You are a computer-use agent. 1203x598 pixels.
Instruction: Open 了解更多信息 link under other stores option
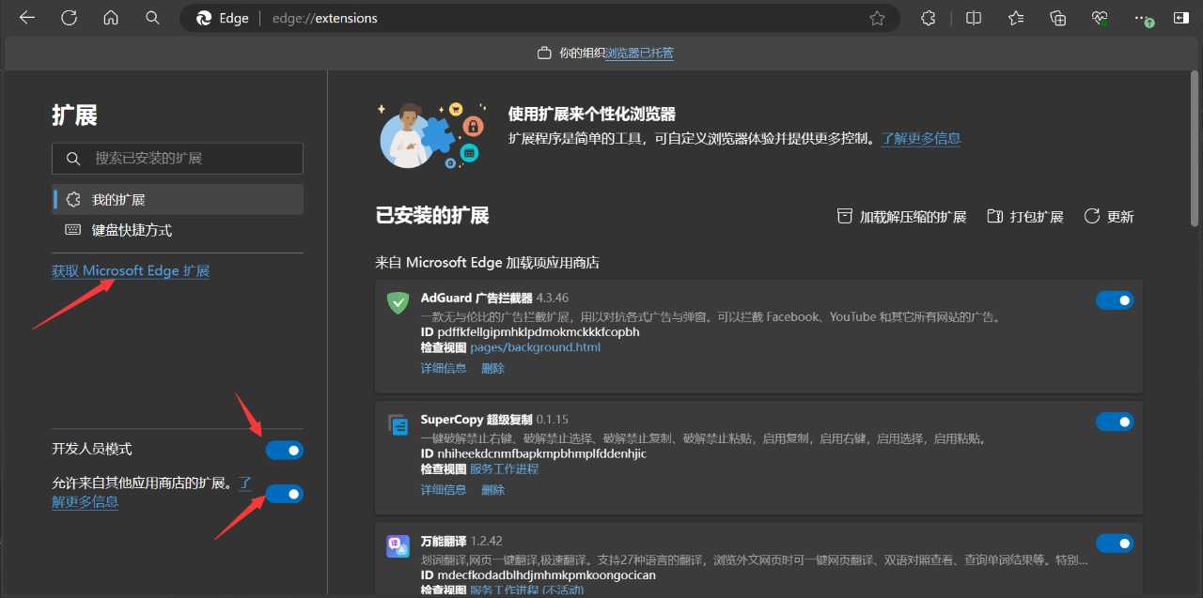tap(85, 501)
